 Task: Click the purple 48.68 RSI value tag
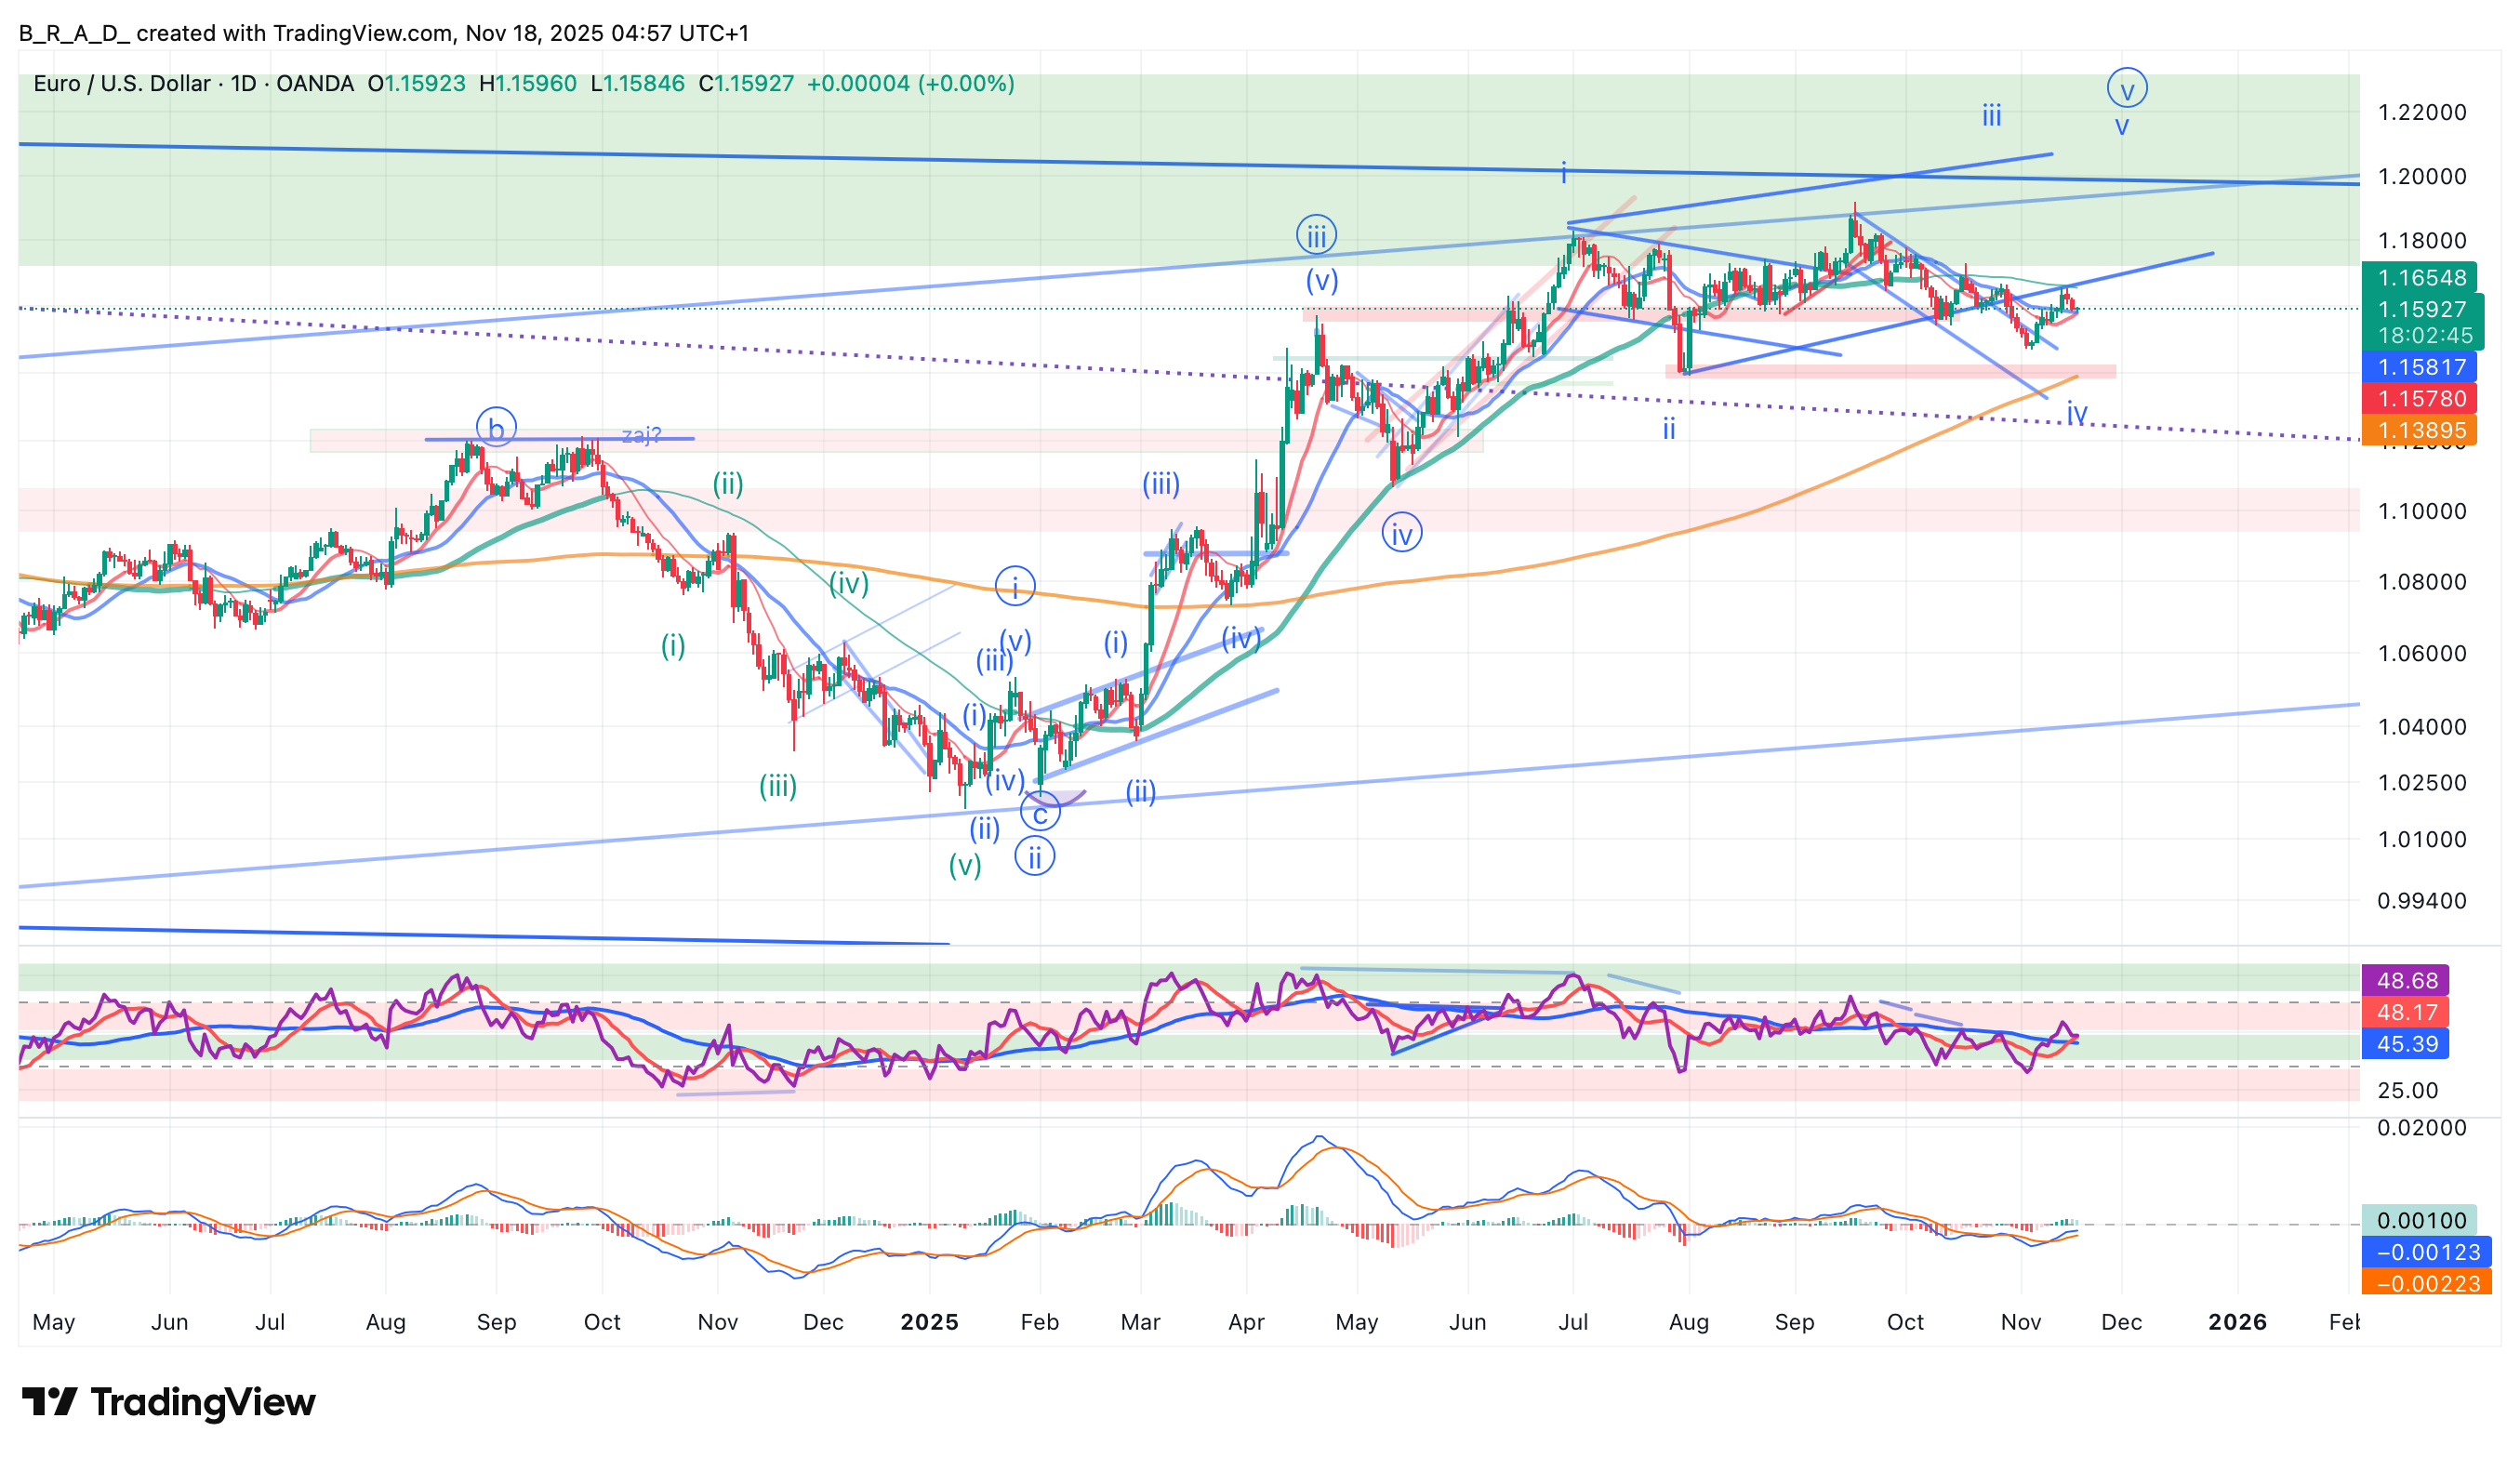point(2406,980)
